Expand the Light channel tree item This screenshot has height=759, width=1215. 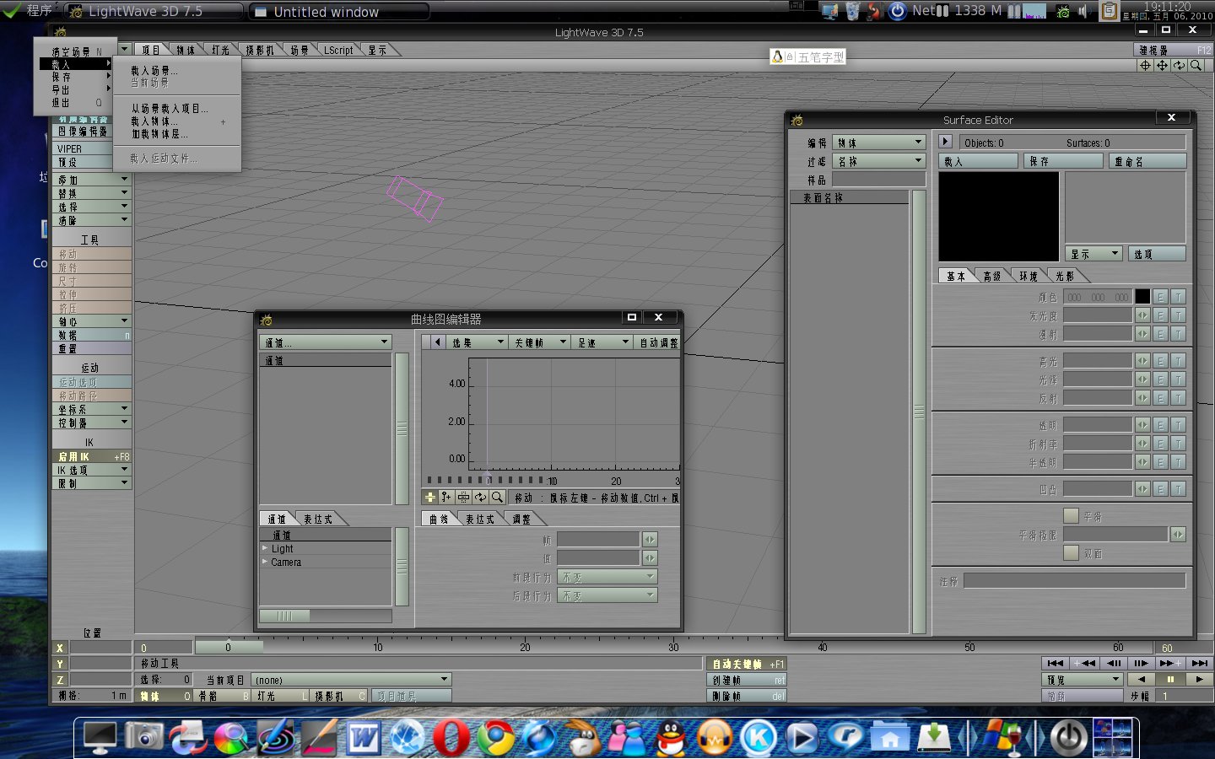pos(265,548)
